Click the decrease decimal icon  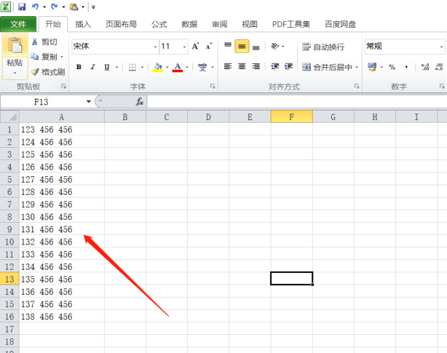439,67
